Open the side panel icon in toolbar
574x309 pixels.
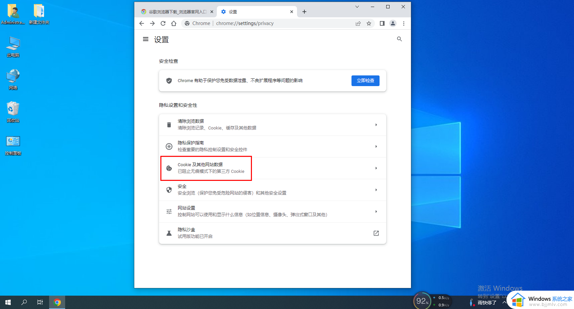coord(382,23)
